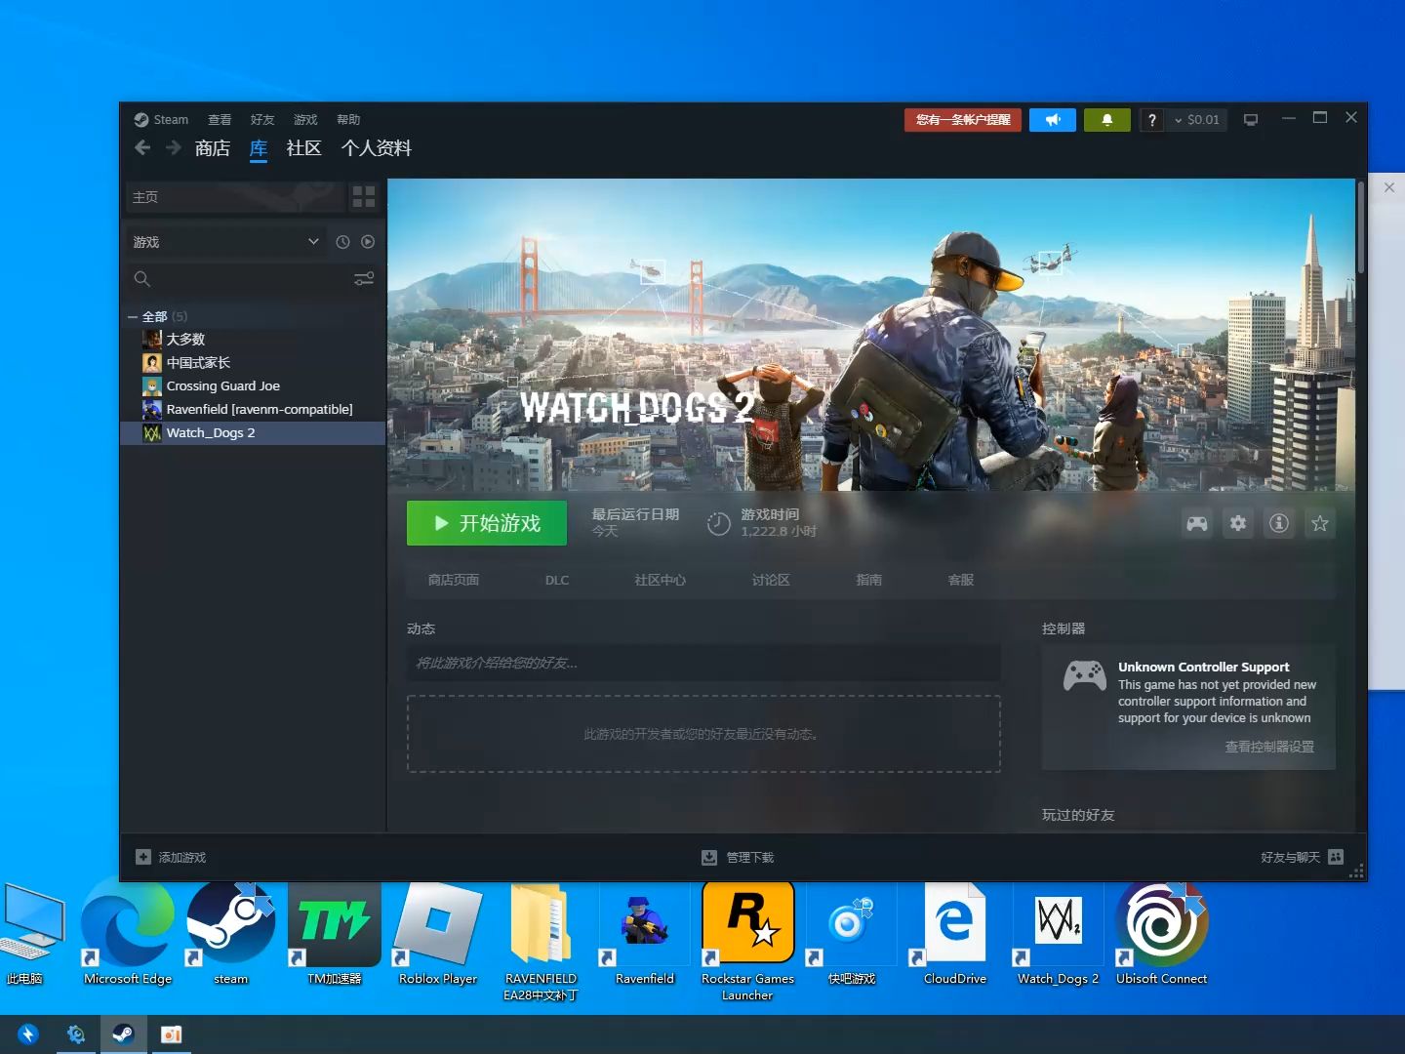This screenshot has width=1405, height=1054.
Task: Click the Steam logo menu
Action: 161,120
